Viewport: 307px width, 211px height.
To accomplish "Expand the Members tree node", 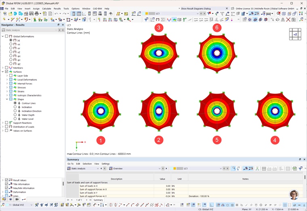I will [x=3, y=68].
